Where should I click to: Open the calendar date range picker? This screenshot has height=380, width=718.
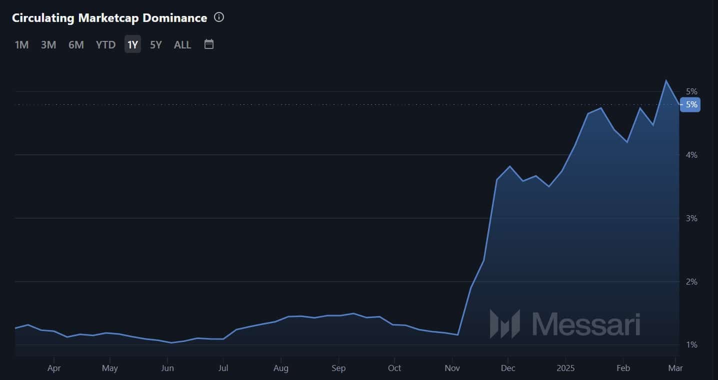[209, 44]
